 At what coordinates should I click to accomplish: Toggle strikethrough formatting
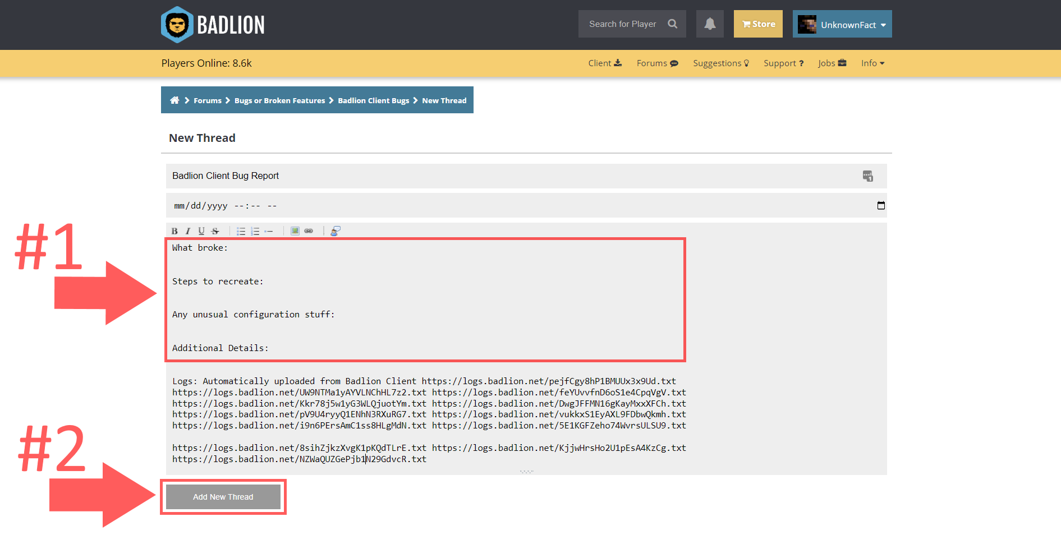pos(215,231)
